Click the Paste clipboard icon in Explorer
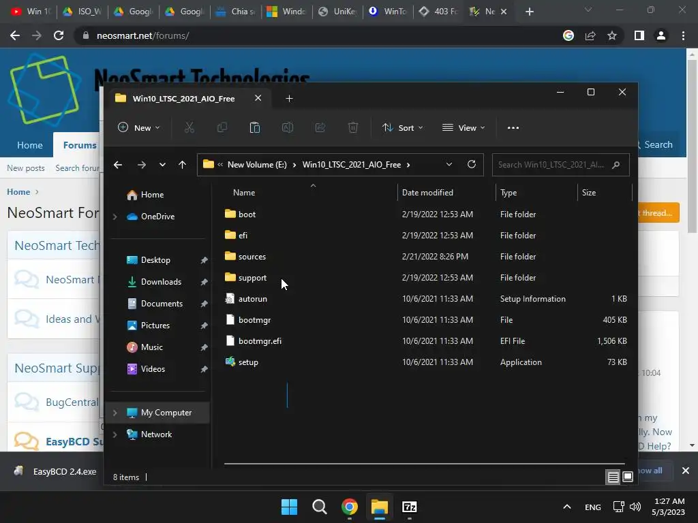The height and width of the screenshot is (523, 698). pos(255,127)
